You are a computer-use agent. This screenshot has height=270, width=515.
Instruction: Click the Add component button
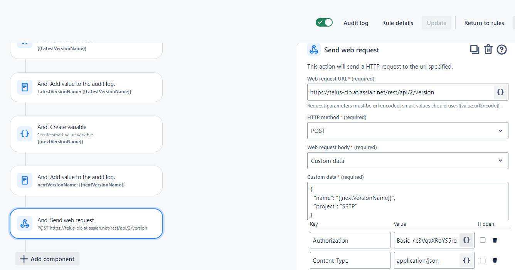[x=47, y=259]
